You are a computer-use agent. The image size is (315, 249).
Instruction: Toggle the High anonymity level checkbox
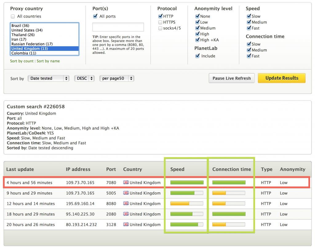click(x=197, y=34)
